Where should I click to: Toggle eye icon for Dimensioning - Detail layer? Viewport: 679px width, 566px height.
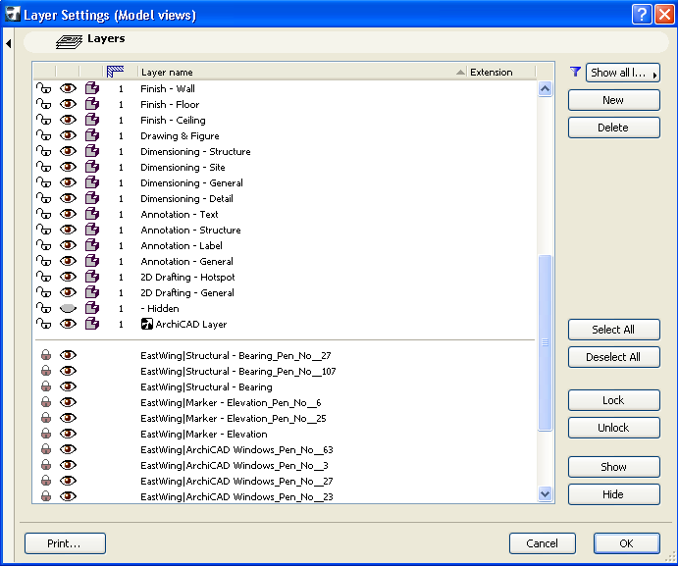[x=68, y=198]
